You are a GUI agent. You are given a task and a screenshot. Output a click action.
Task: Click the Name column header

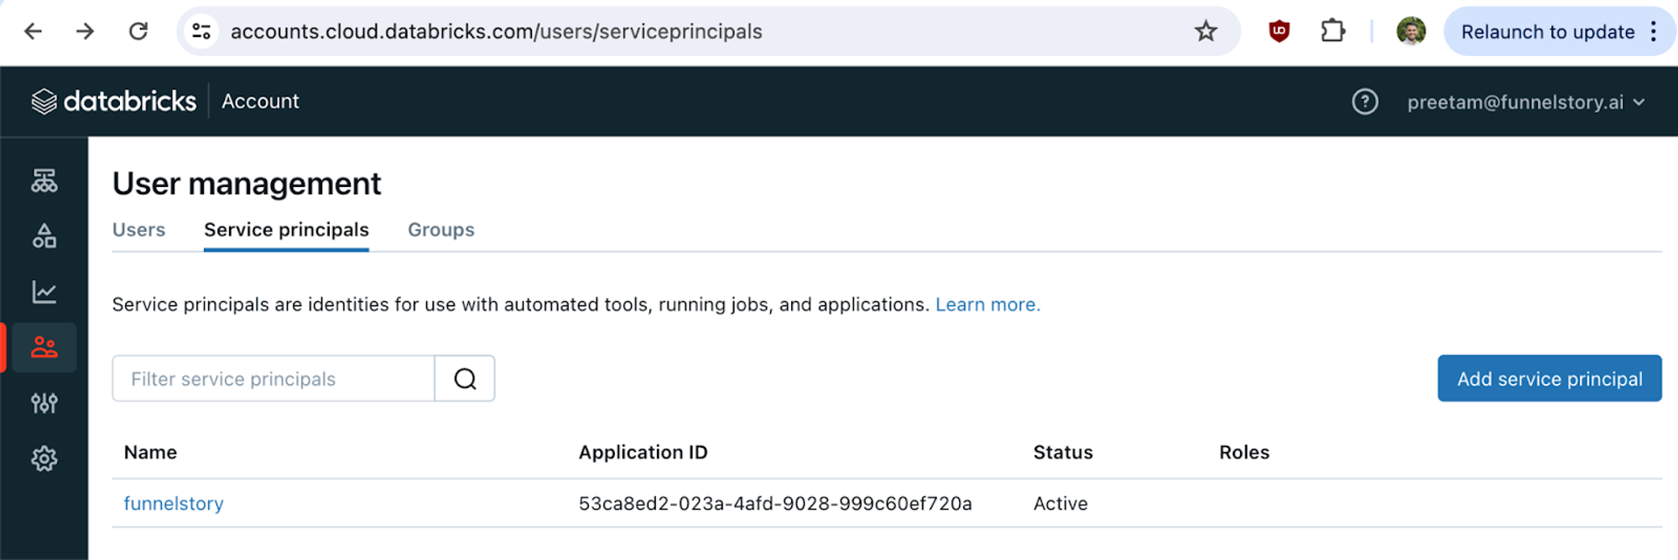pyautogui.click(x=150, y=453)
